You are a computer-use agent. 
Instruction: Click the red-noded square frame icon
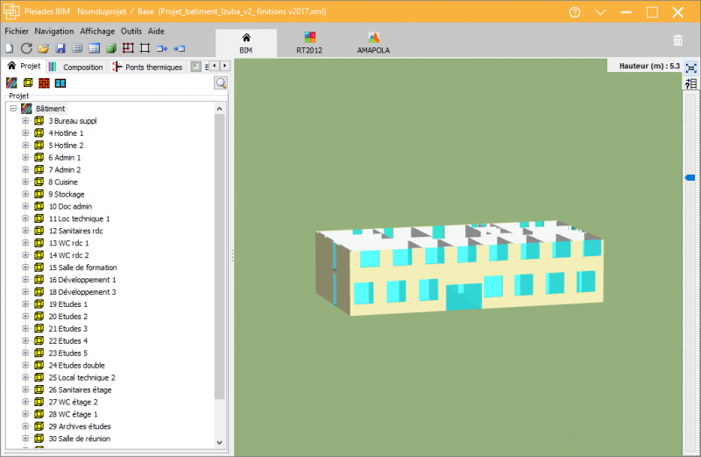(x=128, y=48)
